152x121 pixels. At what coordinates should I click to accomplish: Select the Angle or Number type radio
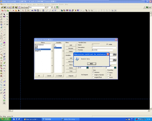click(93, 75)
